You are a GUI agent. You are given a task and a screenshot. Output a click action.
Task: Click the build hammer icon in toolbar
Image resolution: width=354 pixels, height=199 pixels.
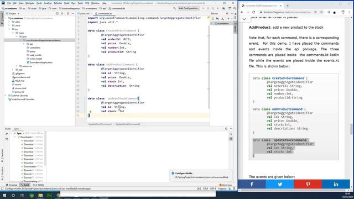click(x=174, y=8)
